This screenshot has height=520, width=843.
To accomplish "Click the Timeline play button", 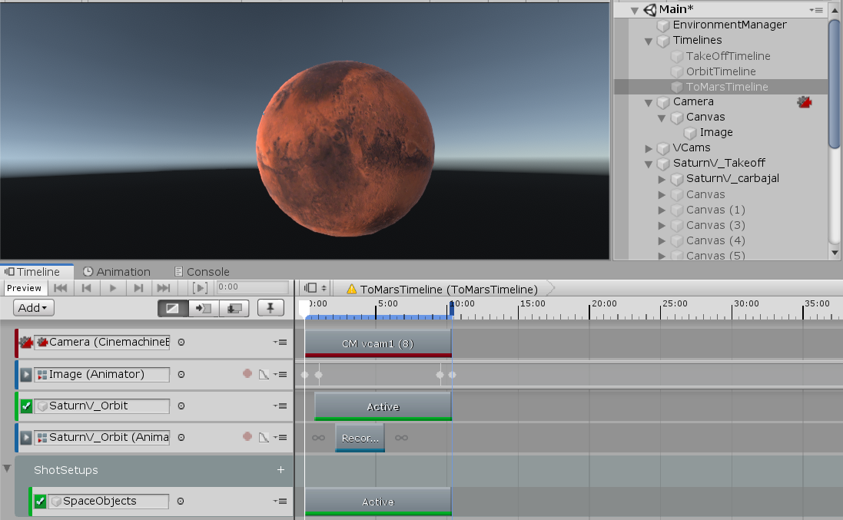I will [113, 288].
